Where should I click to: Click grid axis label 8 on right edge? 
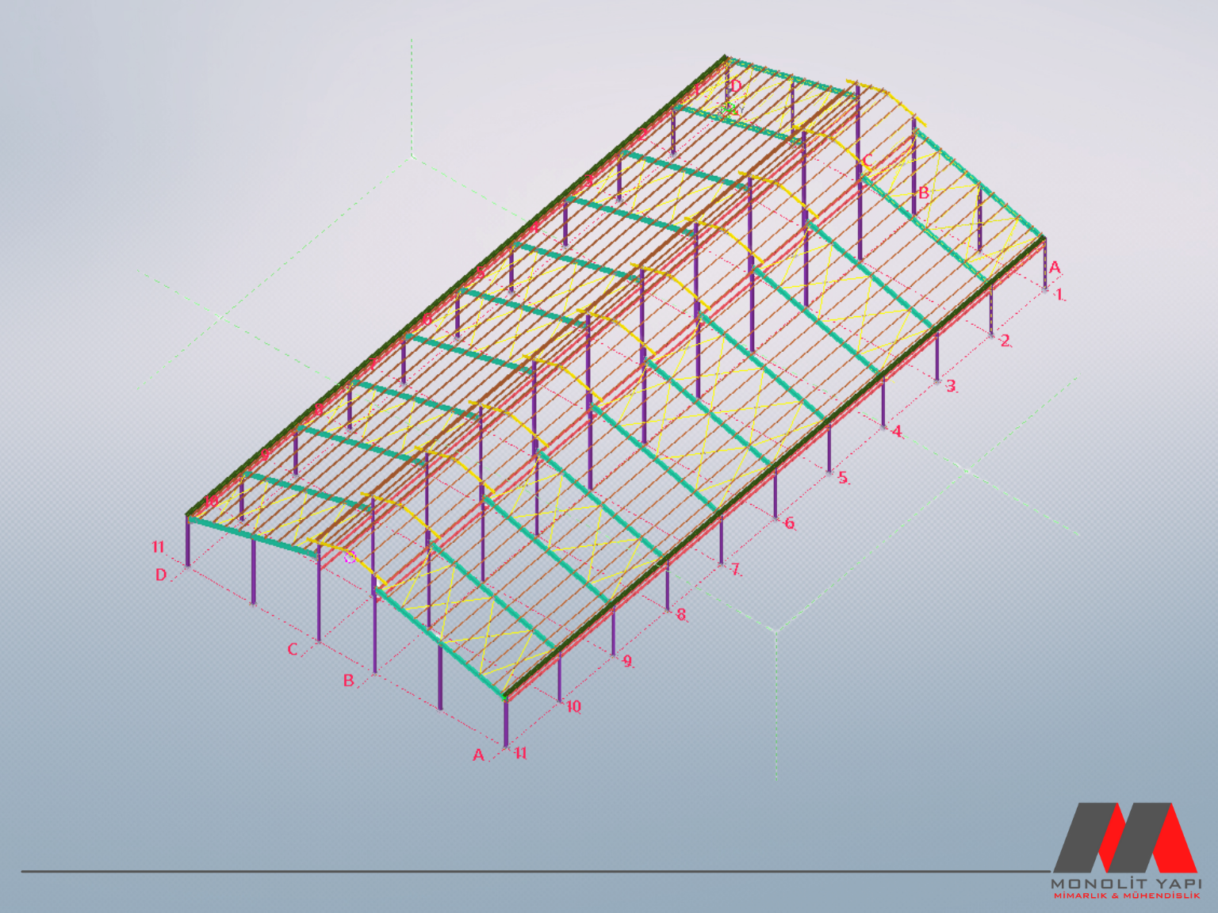(x=681, y=614)
